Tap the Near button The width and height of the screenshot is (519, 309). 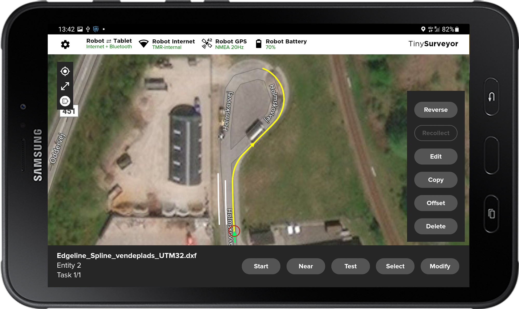pos(305,266)
